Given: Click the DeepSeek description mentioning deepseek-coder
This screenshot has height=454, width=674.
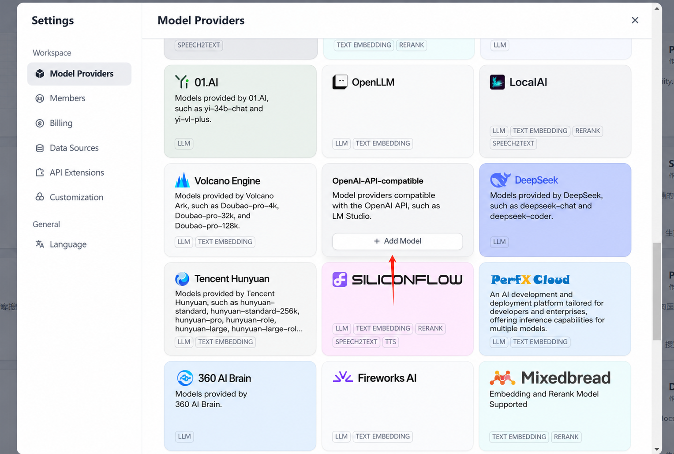Looking at the screenshot, I should click(x=546, y=206).
